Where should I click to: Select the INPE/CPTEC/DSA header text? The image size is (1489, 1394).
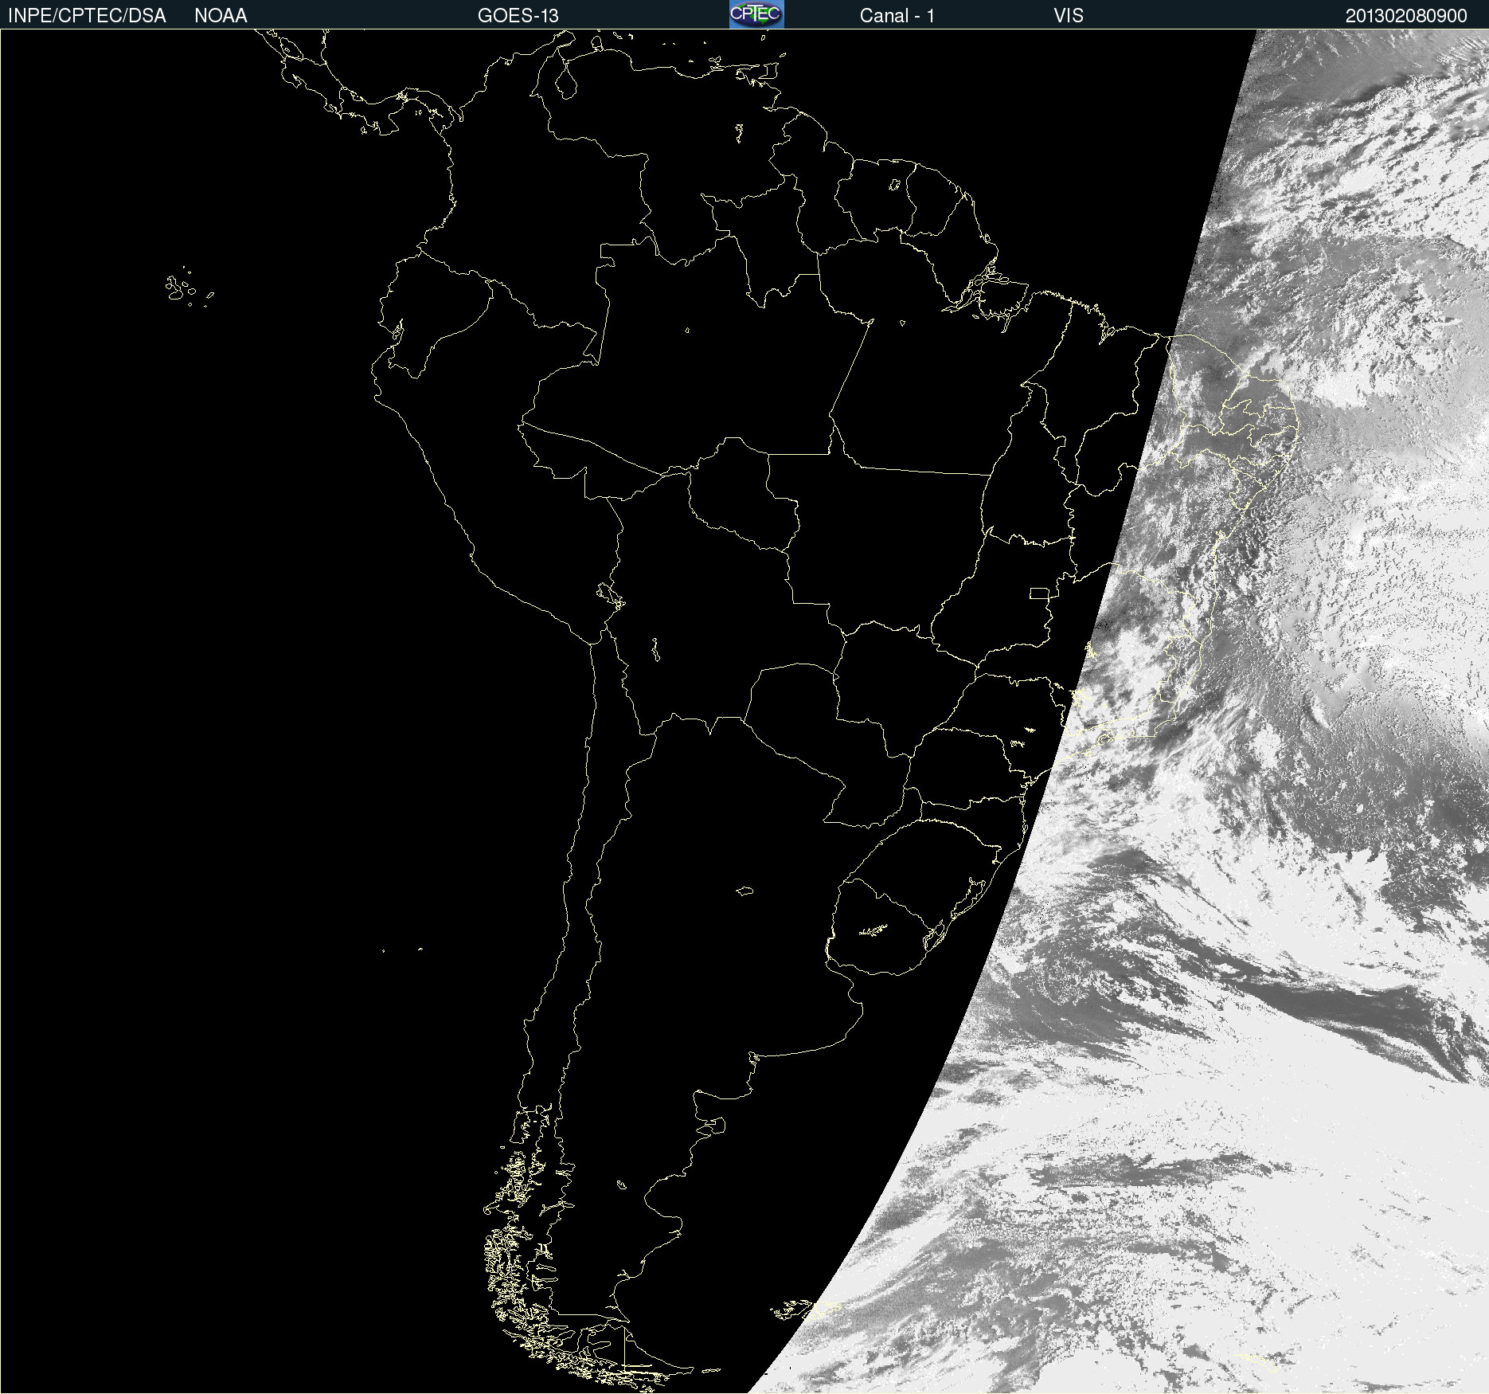click(87, 16)
